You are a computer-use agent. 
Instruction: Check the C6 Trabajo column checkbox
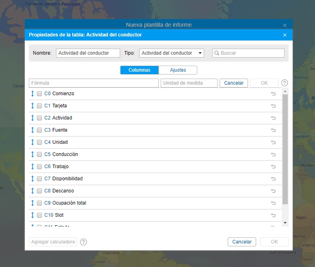[x=39, y=167]
